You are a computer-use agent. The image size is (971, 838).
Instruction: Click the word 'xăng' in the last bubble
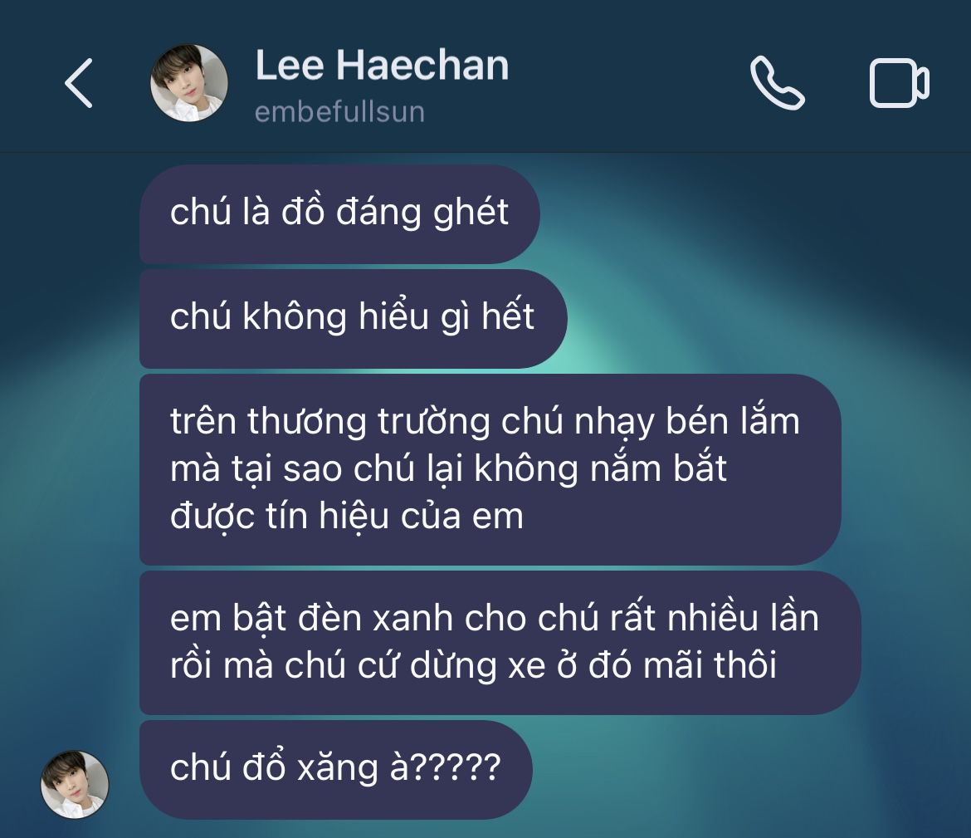[338, 768]
